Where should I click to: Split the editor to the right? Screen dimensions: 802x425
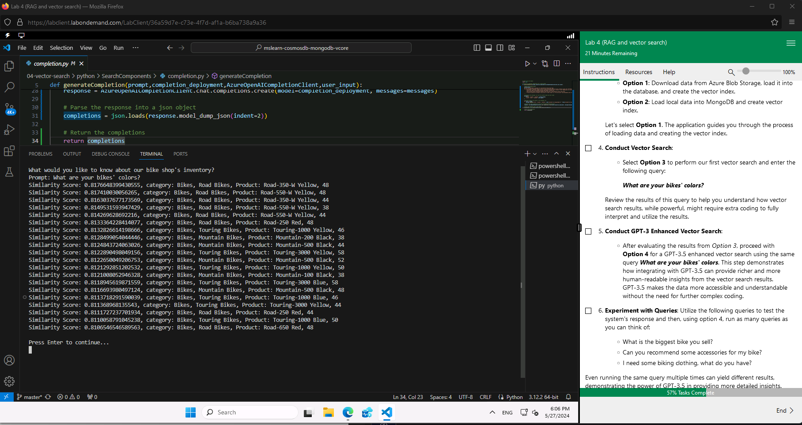pyautogui.click(x=556, y=63)
